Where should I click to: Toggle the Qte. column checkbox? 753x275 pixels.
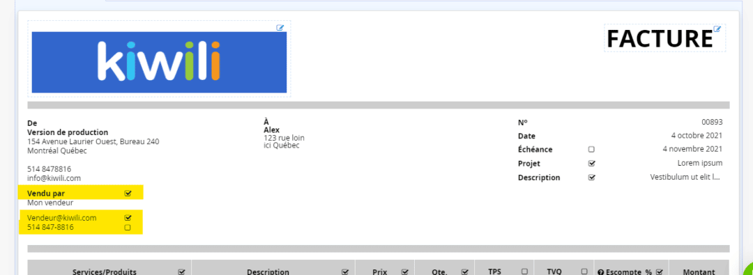pyautogui.click(x=464, y=272)
